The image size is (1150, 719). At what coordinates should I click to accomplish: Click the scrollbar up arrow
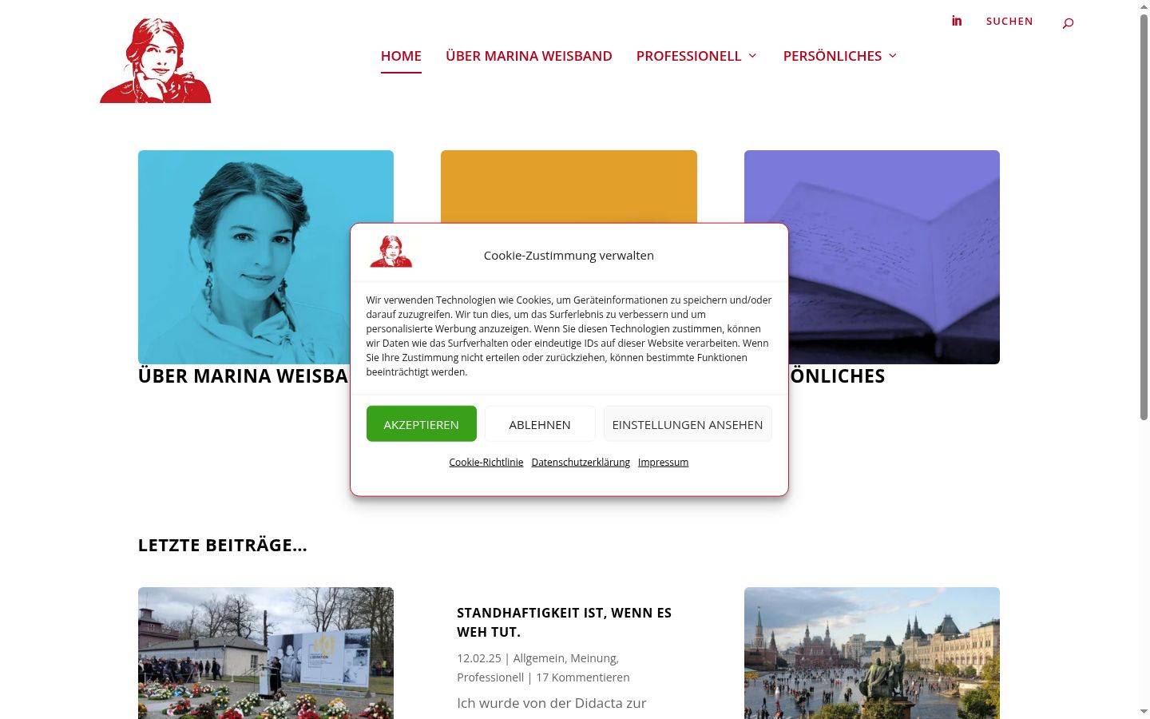click(1144, 6)
